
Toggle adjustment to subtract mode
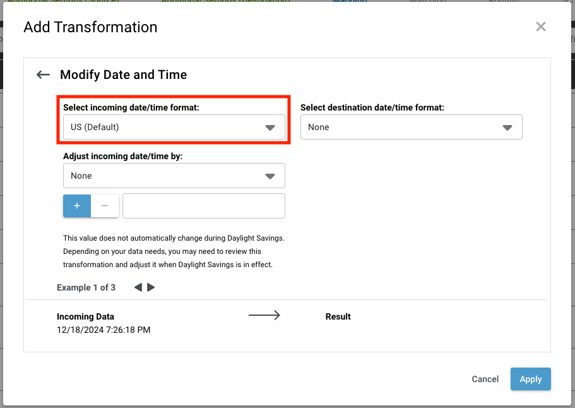[105, 206]
